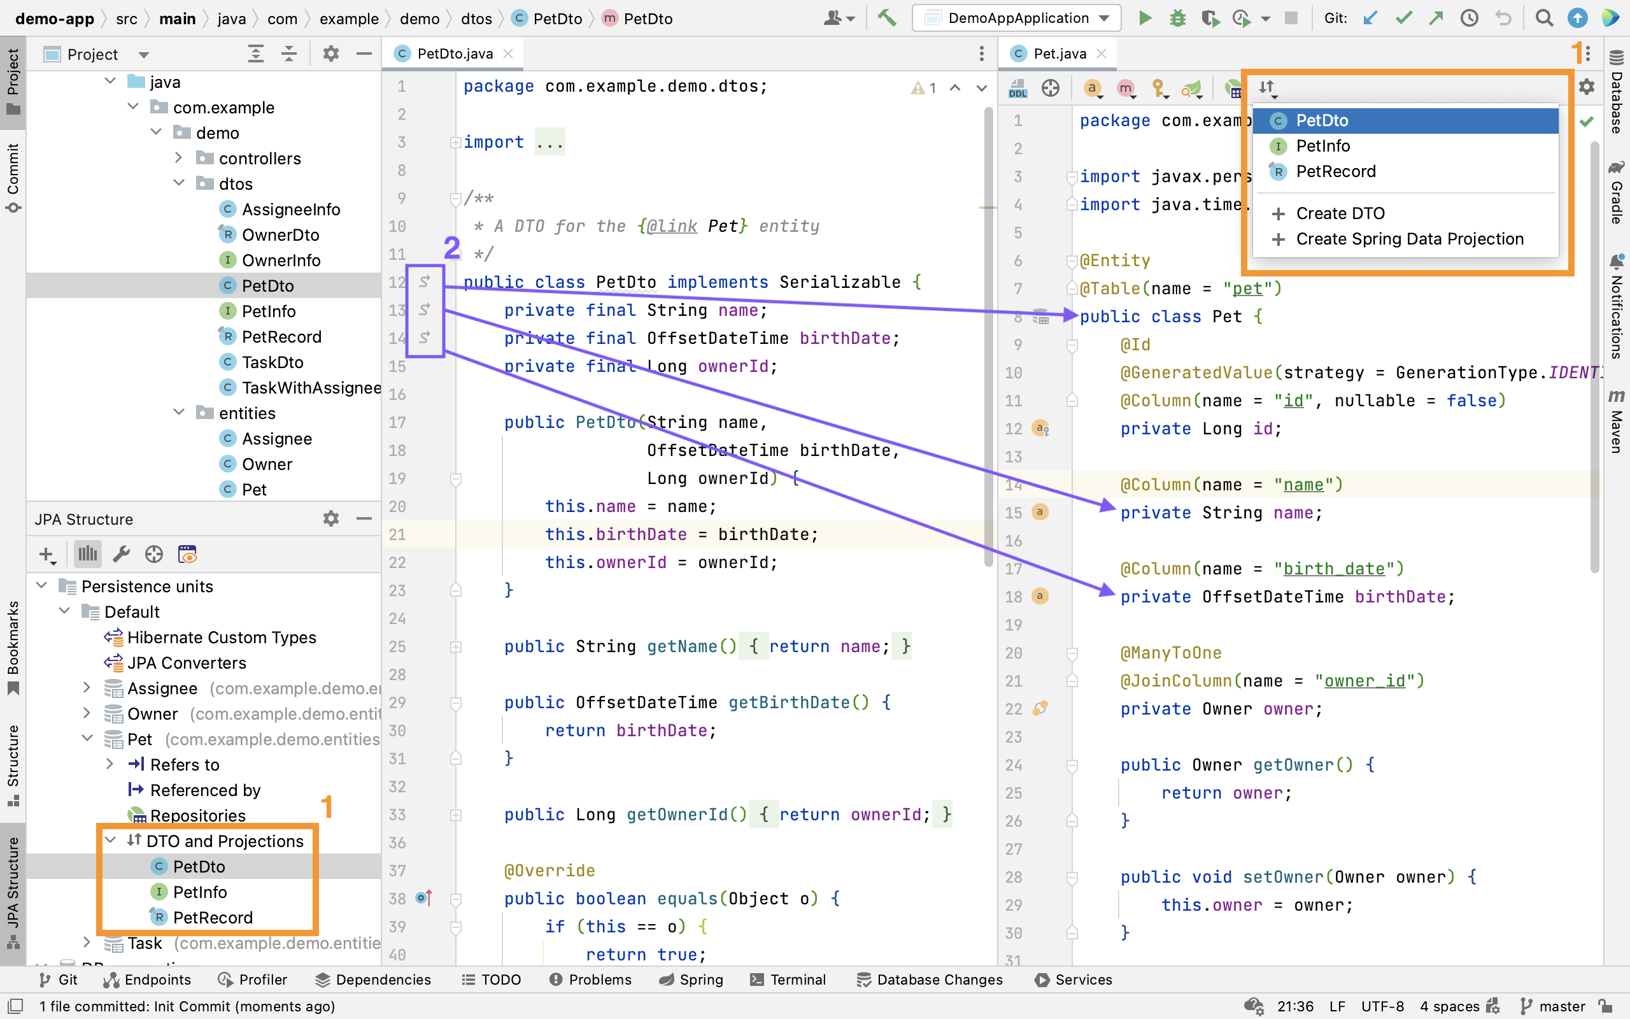Click the Debug bug icon

[1177, 18]
